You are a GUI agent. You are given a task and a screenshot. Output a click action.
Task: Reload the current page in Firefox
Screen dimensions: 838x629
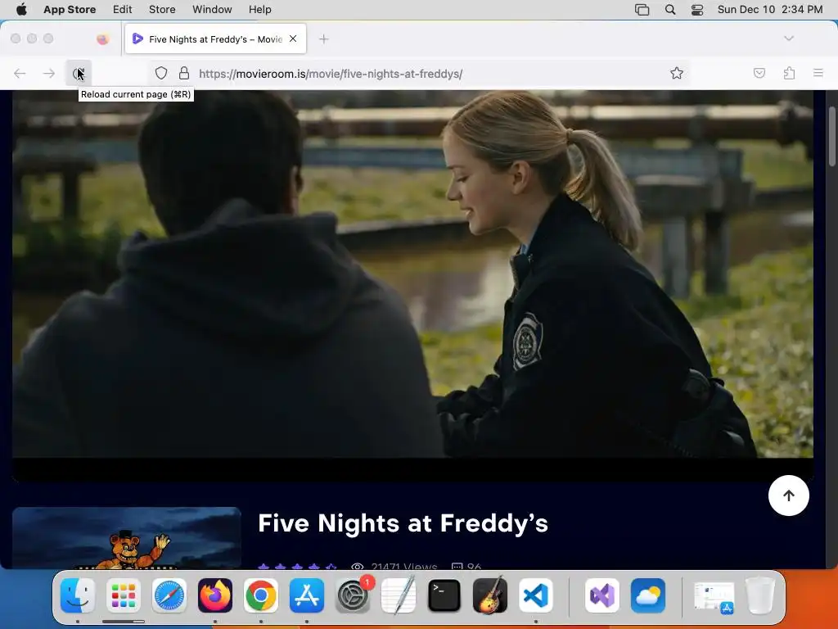79,73
